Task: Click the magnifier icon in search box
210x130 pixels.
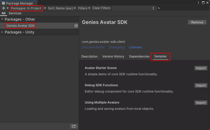Action: [159, 8]
